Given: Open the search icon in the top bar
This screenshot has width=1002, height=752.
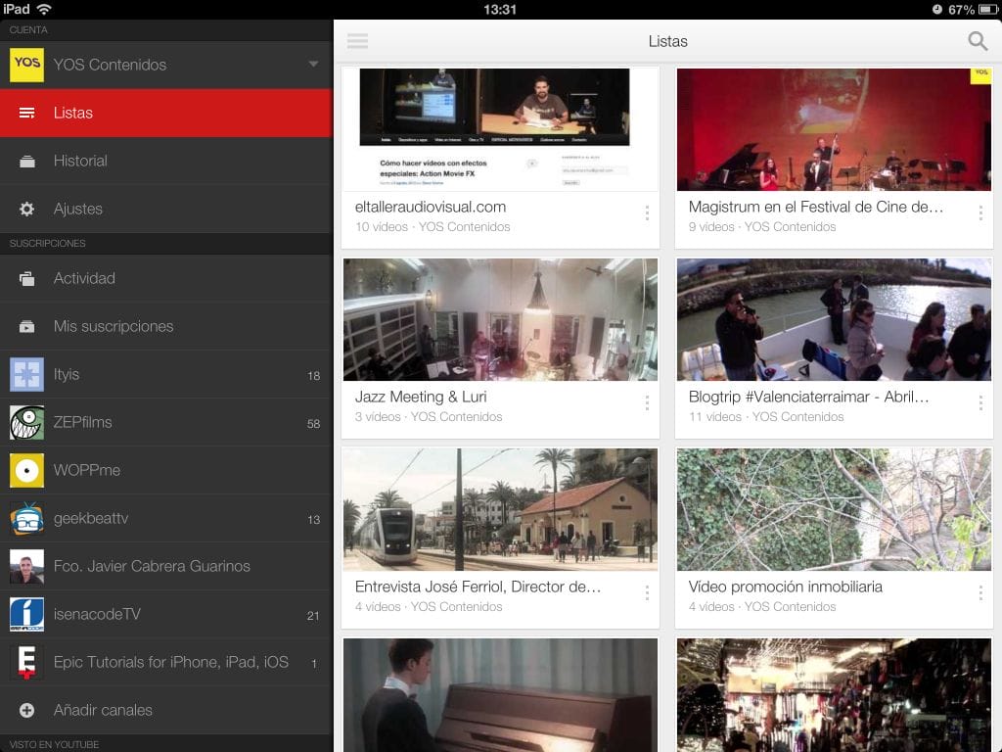Looking at the screenshot, I should coord(977,41).
